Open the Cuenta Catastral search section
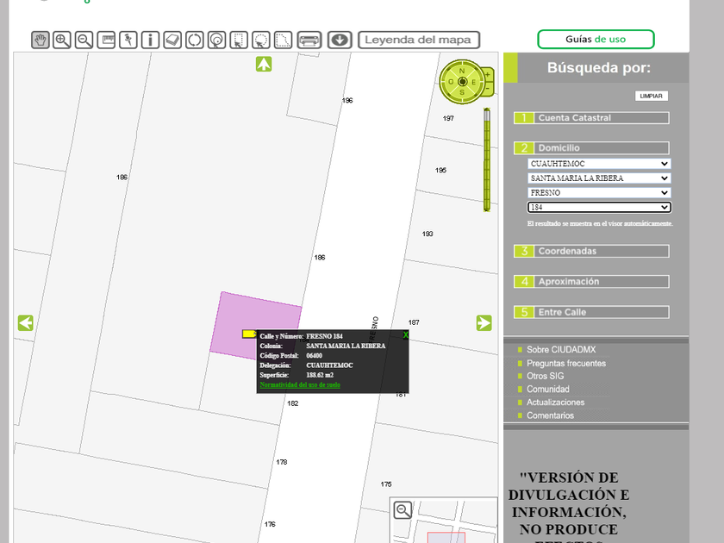The width and height of the screenshot is (724, 543). (x=601, y=118)
